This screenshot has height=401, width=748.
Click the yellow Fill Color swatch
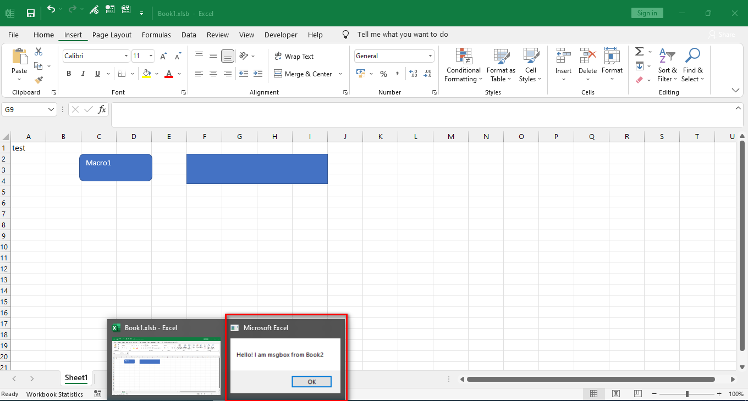pos(146,74)
